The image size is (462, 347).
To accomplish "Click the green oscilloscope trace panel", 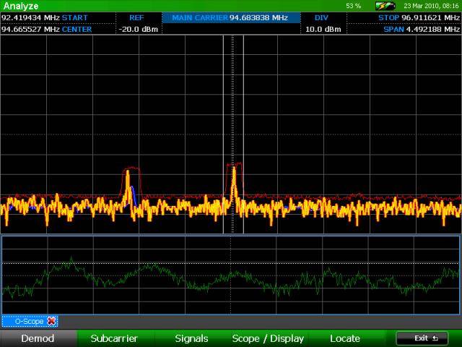I will 231,275.
